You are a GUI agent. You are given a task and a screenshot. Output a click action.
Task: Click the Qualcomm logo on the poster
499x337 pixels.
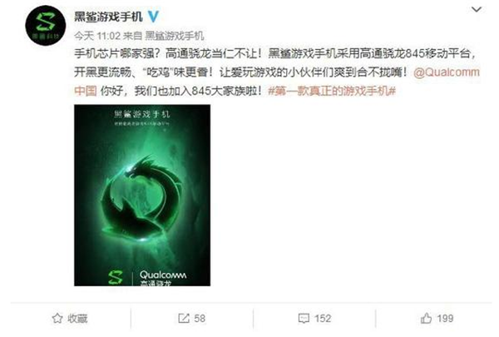pyautogui.click(x=163, y=275)
